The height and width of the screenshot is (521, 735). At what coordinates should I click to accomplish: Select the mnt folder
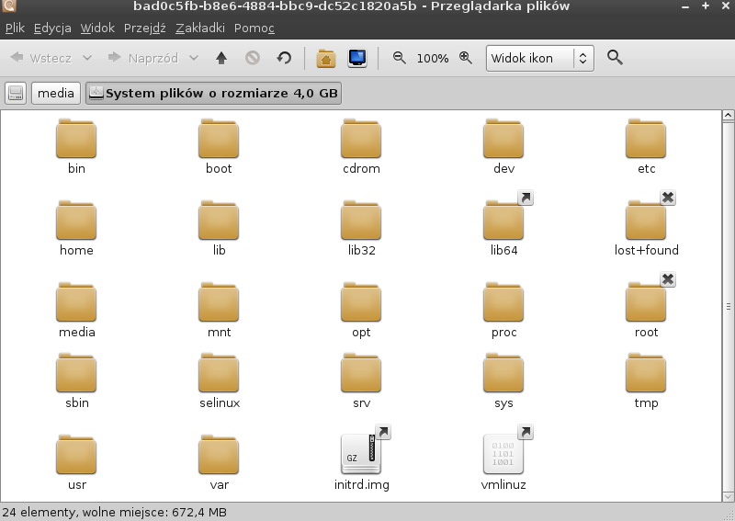click(x=219, y=310)
